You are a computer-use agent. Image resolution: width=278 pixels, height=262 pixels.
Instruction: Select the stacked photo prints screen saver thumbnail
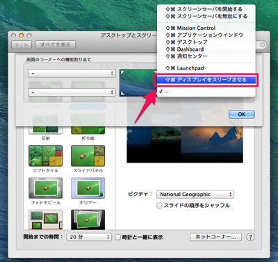[x=88, y=220]
